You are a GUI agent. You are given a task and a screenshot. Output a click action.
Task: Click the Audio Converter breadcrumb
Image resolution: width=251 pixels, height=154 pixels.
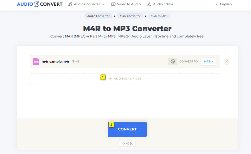98,16
